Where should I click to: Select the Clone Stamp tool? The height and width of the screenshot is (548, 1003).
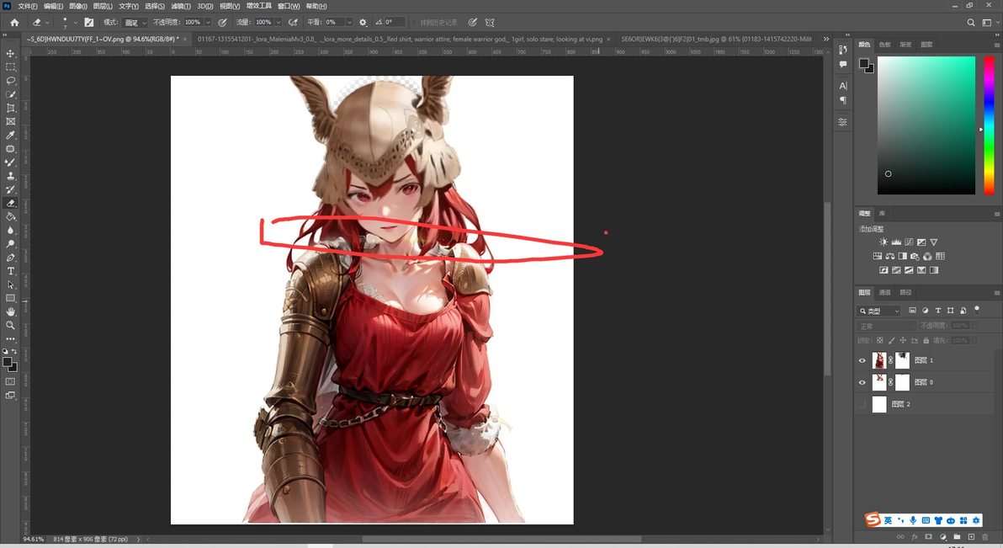[10, 175]
